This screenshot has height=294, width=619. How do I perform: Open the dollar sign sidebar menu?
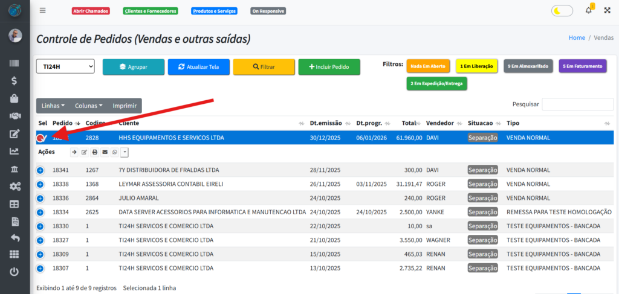15,80
